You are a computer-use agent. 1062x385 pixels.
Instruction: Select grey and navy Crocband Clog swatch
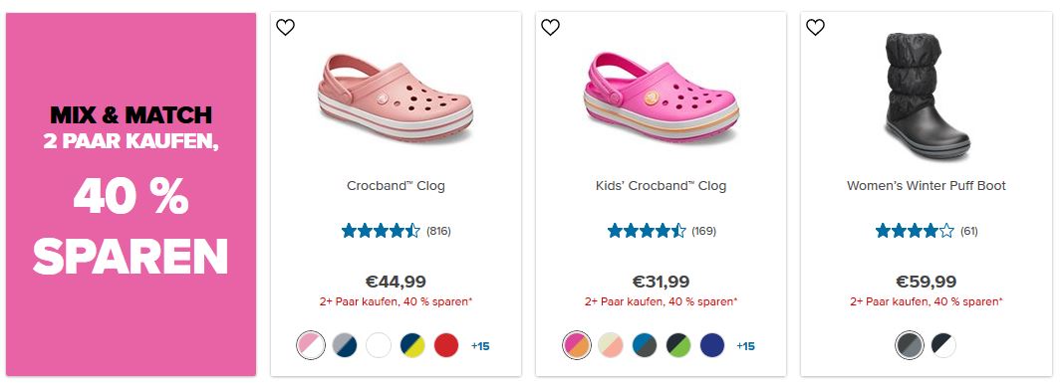(x=345, y=346)
